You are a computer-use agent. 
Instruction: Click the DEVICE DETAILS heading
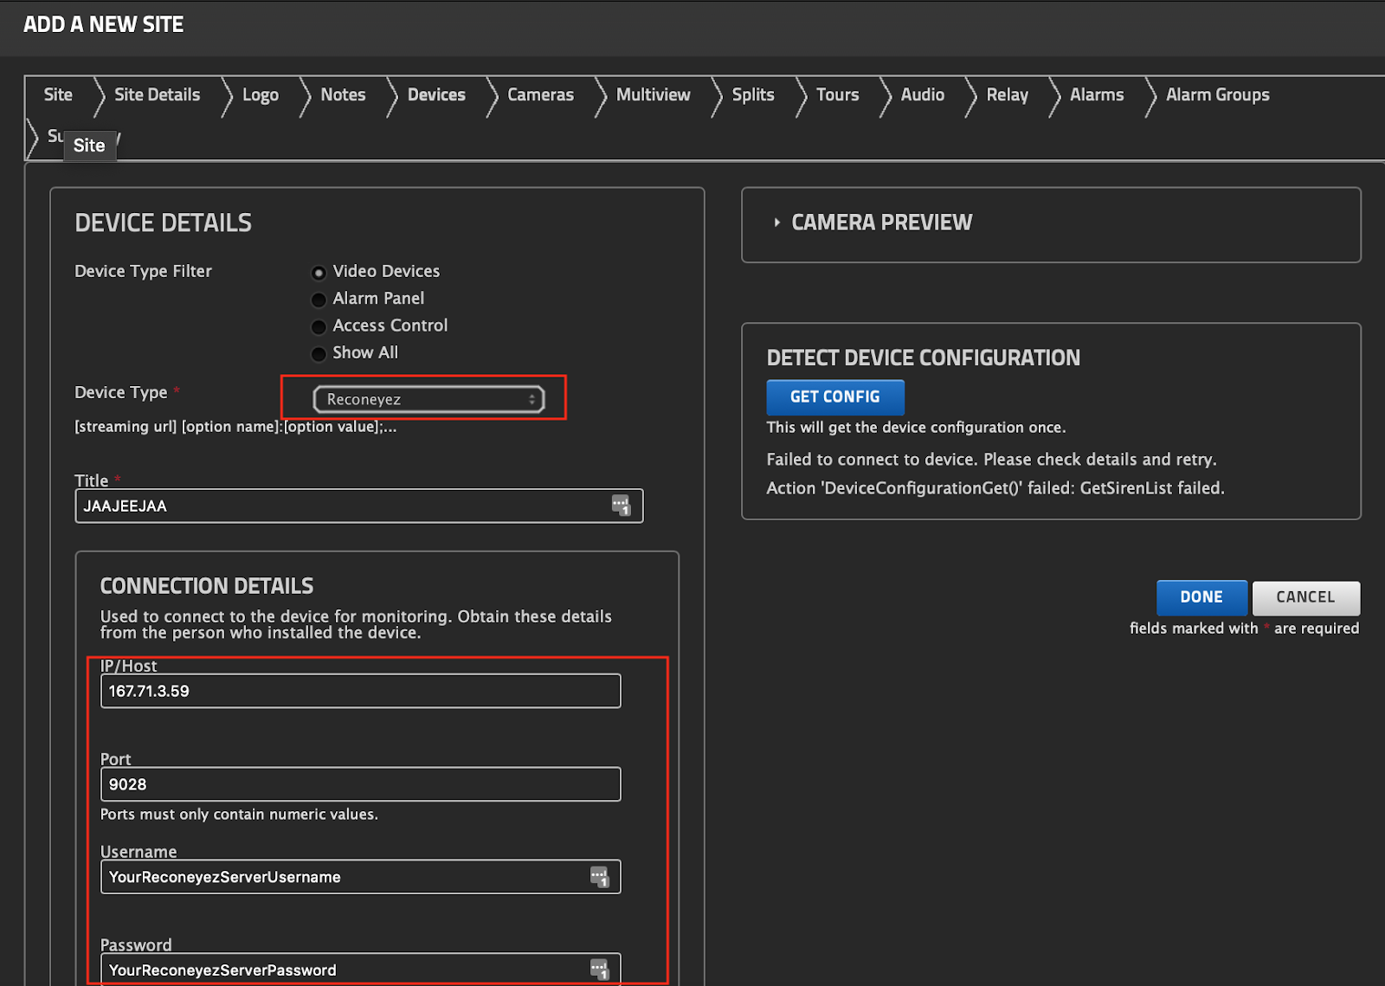pyautogui.click(x=163, y=223)
